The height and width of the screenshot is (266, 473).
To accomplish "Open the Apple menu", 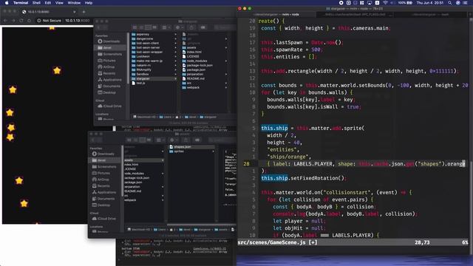I will click(7, 3).
